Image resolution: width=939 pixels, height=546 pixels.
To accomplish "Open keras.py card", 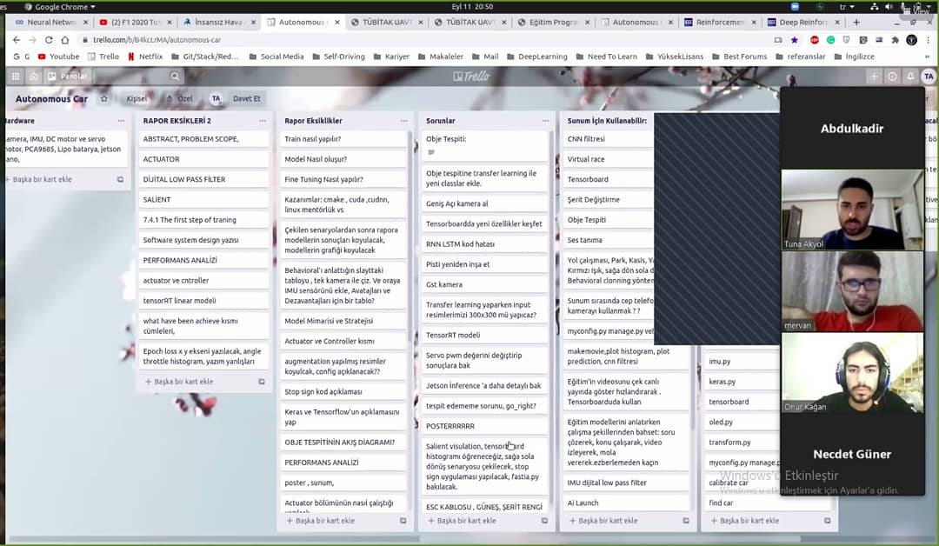I will click(x=743, y=382).
